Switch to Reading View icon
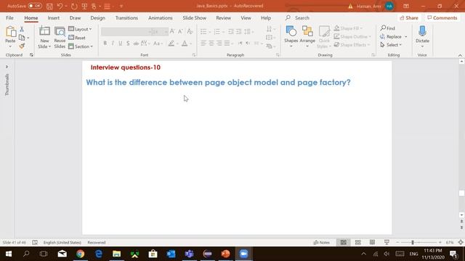The width and height of the screenshot is (465, 261). tap(372, 242)
